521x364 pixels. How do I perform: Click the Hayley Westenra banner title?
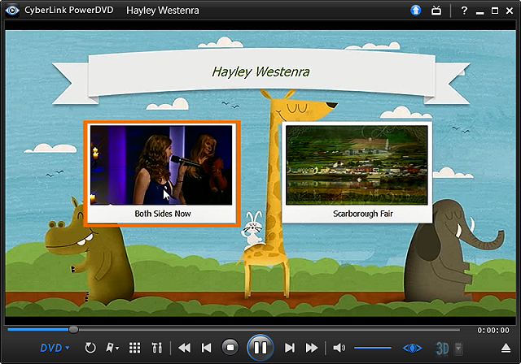[x=260, y=72]
